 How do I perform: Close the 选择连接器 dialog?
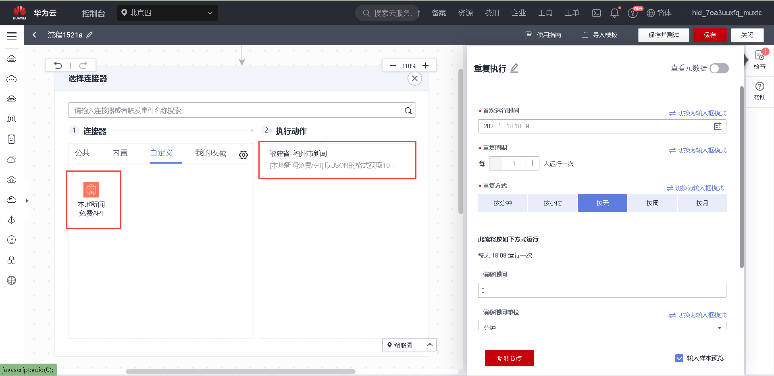click(415, 79)
